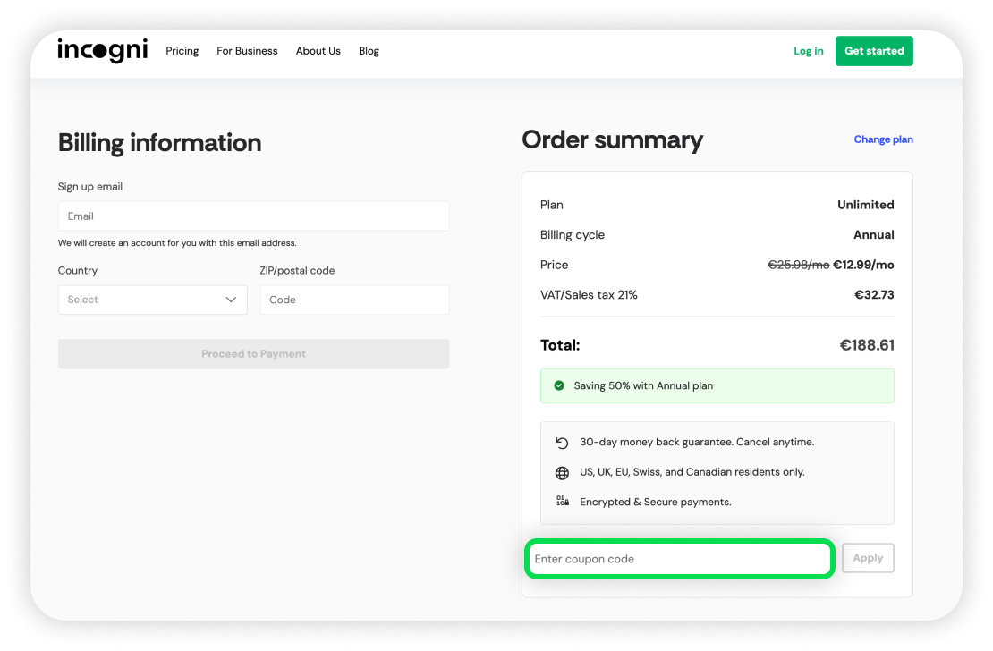Click the green checkmark icon beside Saving 50%

(559, 385)
